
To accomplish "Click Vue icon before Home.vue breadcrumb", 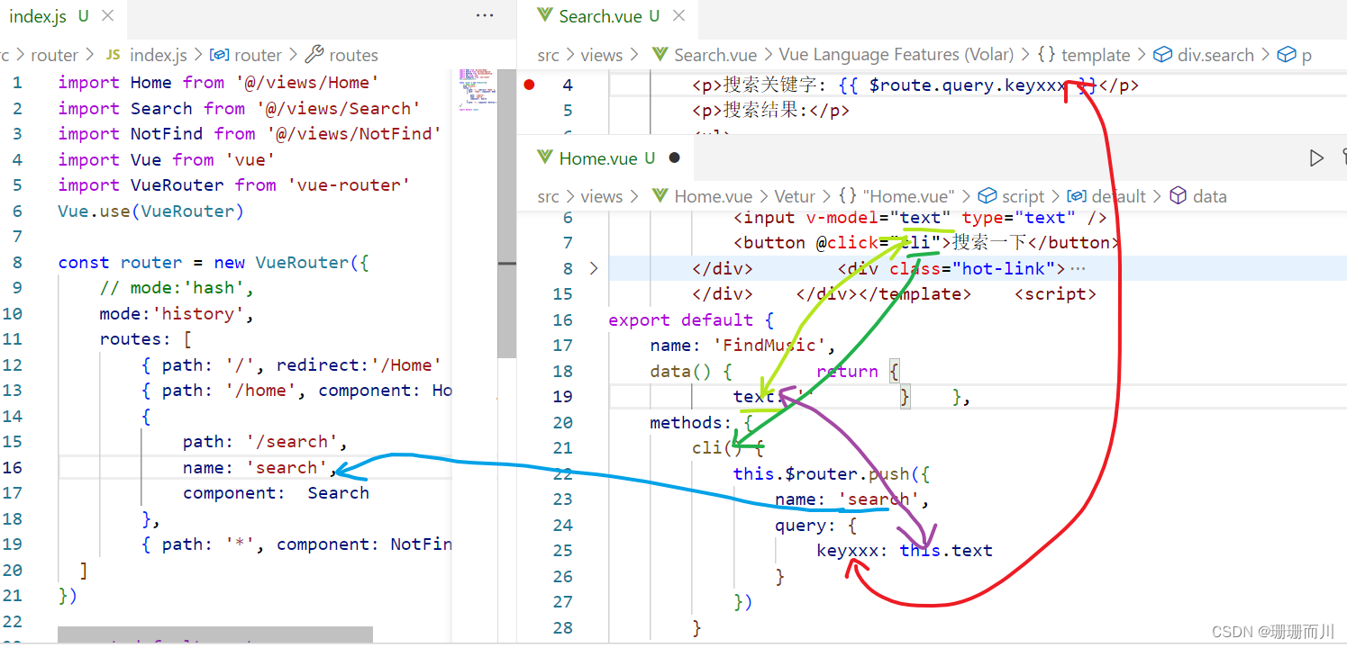I will (660, 196).
